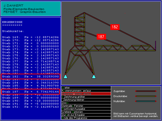Click the Druckstäbe yellow legend line
This screenshot has width=162, height=121.
(x=147, y=96)
